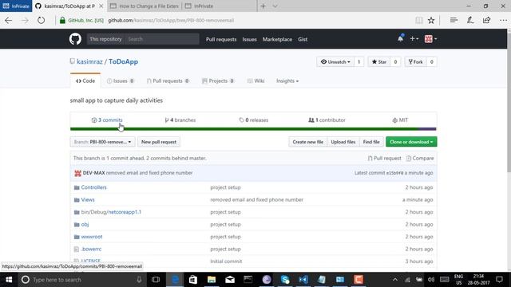Fork the ToDoApp repository
The width and height of the screenshot is (511, 287).
(x=415, y=62)
